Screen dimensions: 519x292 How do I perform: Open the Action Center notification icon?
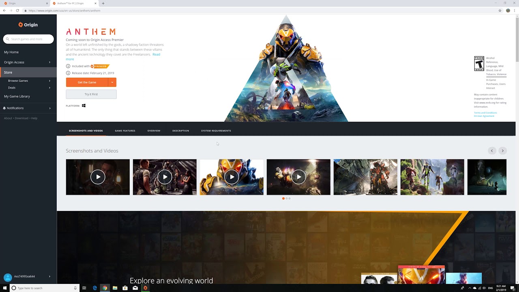tap(513, 288)
